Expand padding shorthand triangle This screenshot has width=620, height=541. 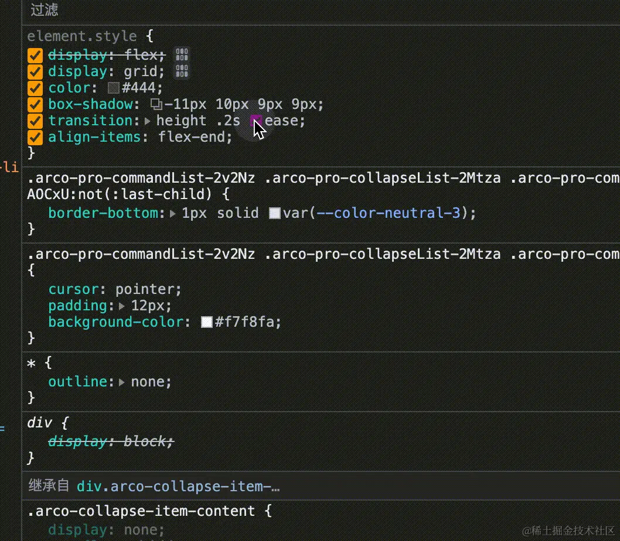point(122,306)
